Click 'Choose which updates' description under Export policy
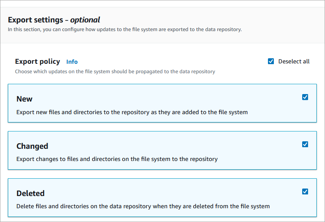Viewport: 325px width, 222px height. (115, 72)
